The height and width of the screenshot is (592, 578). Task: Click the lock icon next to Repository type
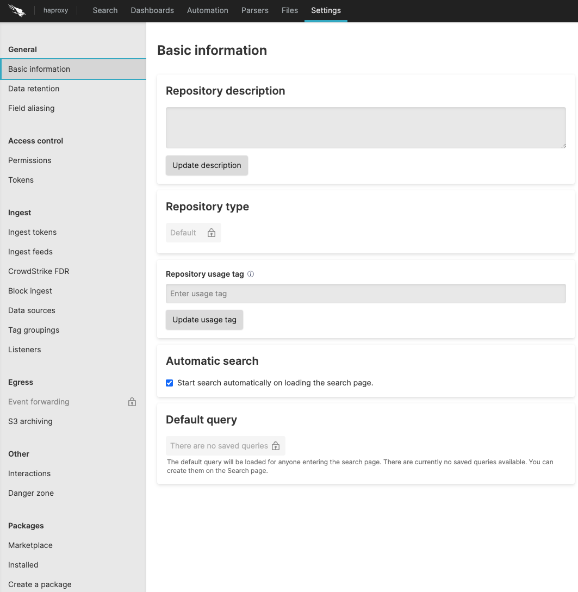(212, 232)
